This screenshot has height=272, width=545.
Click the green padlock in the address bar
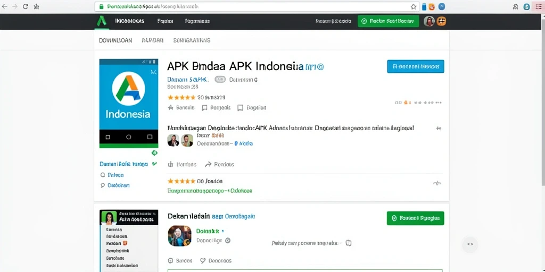pos(102,6)
